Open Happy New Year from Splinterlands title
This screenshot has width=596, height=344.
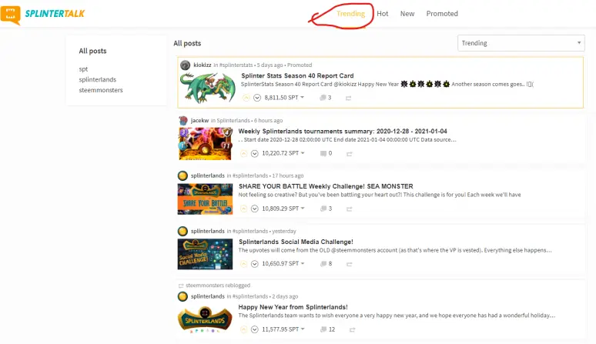(293, 307)
